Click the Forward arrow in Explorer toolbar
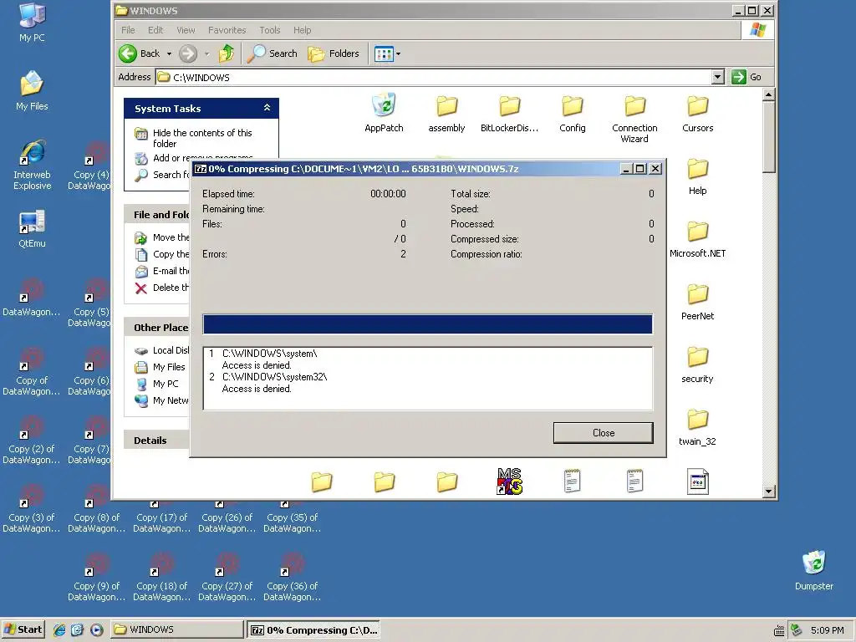Image resolution: width=856 pixels, height=642 pixels. point(188,53)
